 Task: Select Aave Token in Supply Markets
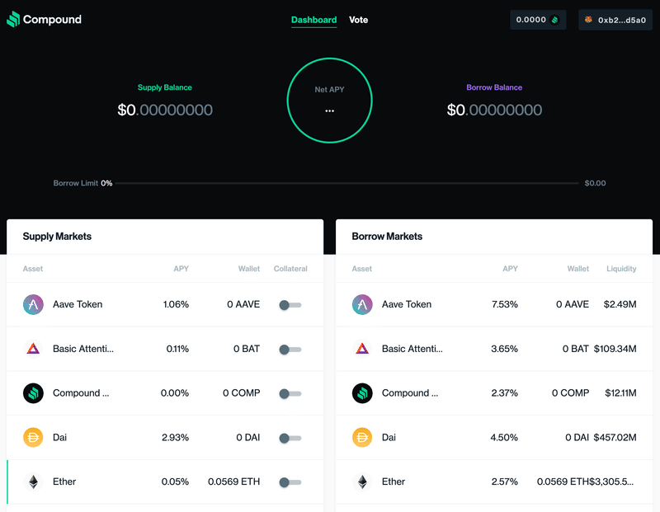pyautogui.click(x=78, y=304)
